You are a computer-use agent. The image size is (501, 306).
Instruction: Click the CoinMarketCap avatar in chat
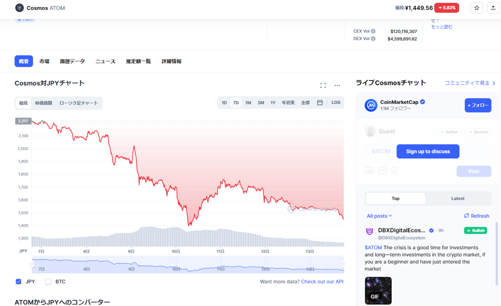point(371,105)
